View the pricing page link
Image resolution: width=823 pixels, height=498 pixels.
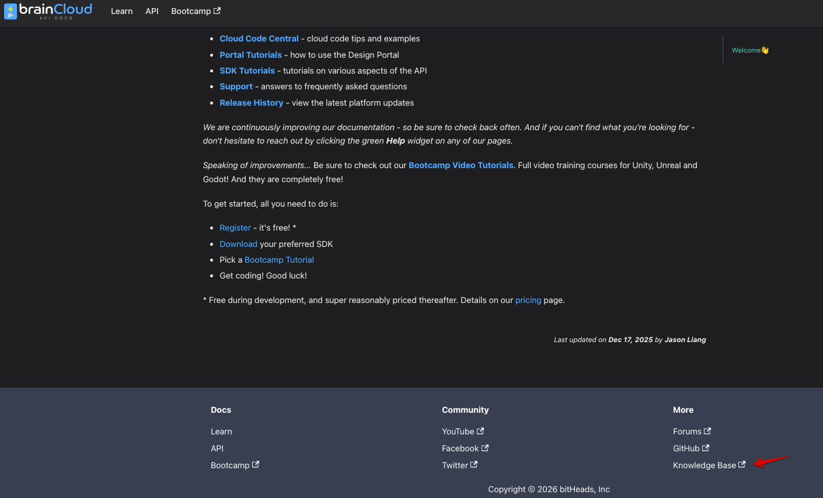tap(528, 300)
